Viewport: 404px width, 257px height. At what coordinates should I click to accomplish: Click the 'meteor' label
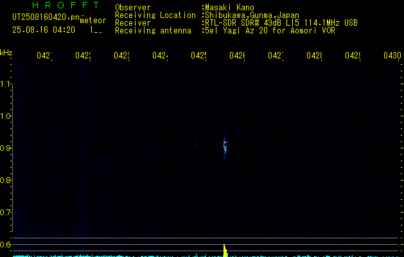(x=93, y=21)
